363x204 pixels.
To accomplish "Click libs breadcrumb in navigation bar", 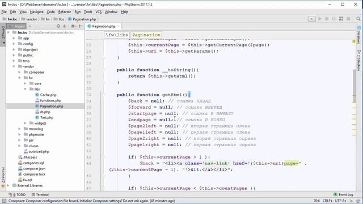I will coord(59,19).
